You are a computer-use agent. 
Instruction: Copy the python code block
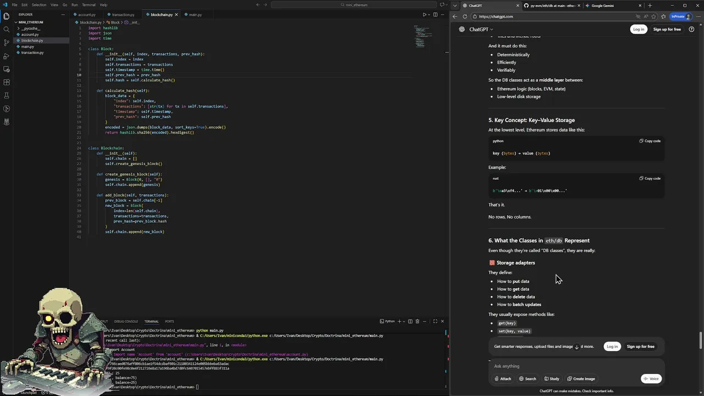click(x=650, y=141)
